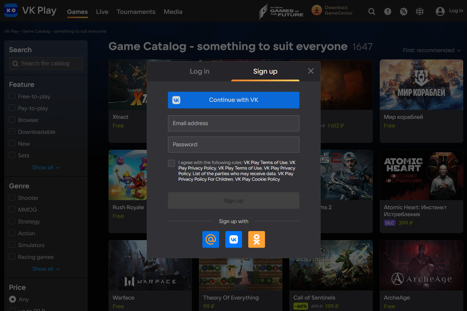Click the Download GameCenter icon
The image size is (467, 311).
pyautogui.click(x=316, y=10)
